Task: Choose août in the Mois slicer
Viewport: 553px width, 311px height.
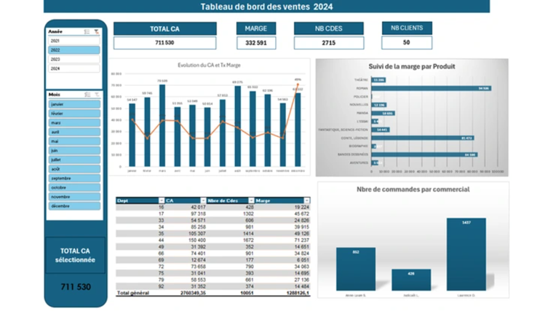Action: pos(74,169)
